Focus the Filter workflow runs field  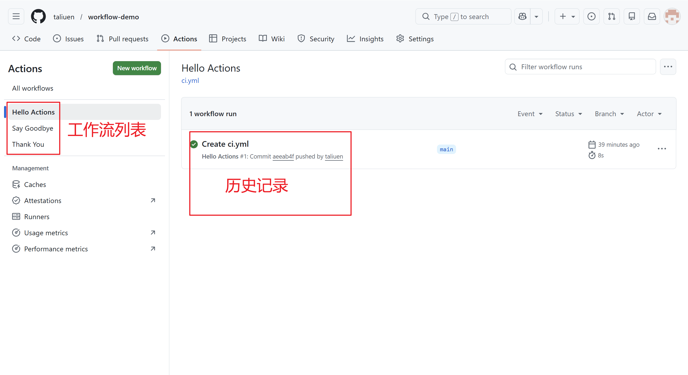pyautogui.click(x=580, y=67)
